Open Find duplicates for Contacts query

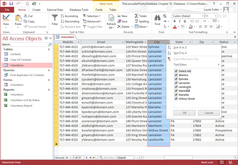(x=27, y=75)
